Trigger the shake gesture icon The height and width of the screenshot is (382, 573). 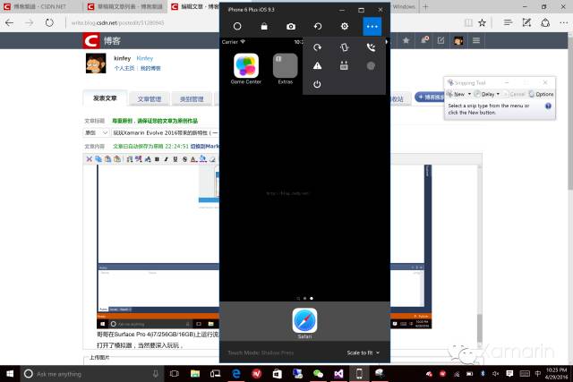(344, 47)
